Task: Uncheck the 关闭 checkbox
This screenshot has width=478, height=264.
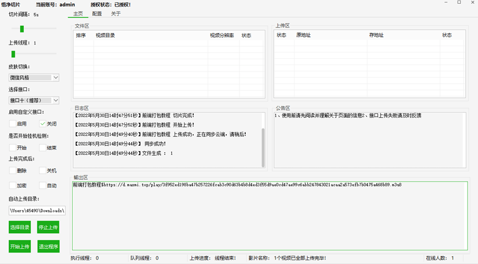Action: [42, 124]
